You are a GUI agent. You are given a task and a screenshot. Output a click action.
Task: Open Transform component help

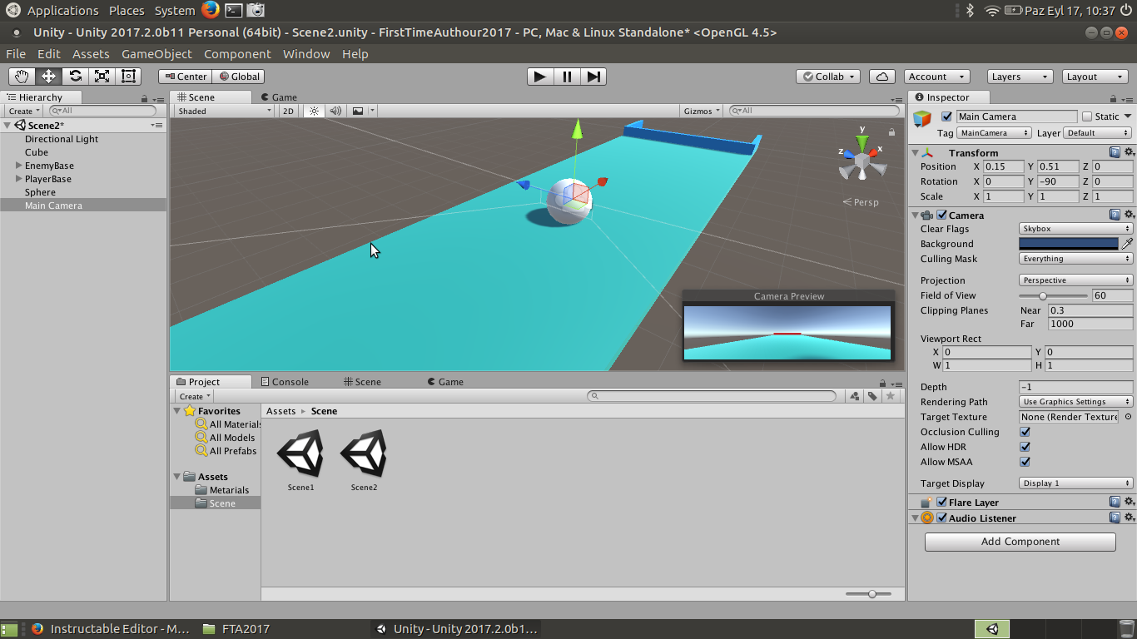1115,153
